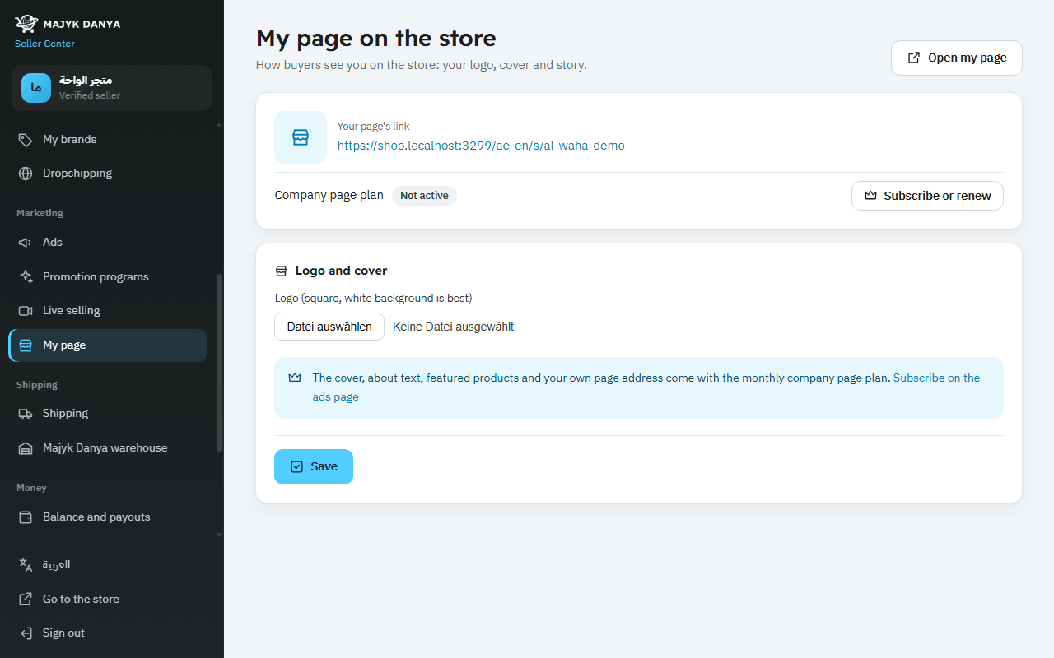
Task: Open the My brands menu item
Action: 108,140
